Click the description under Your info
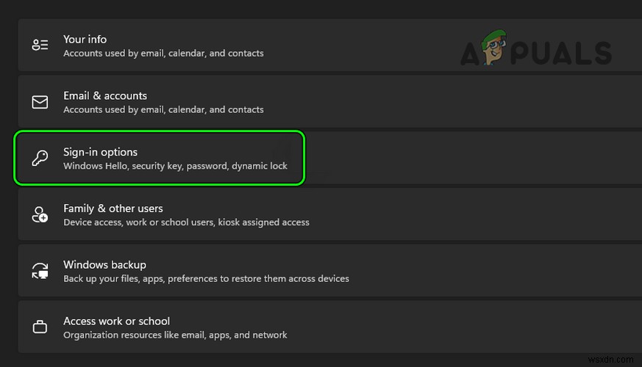Viewport: 642px width, 367px height. tap(163, 54)
